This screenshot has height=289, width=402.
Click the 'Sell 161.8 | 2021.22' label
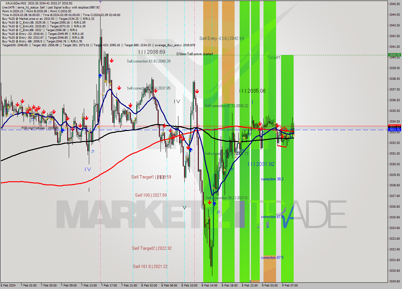(150, 266)
